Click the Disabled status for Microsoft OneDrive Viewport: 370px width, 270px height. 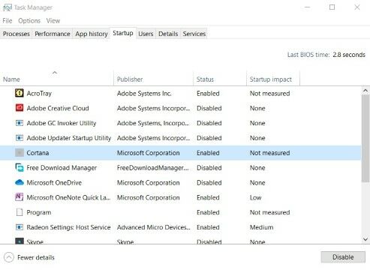pyautogui.click(x=209, y=183)
